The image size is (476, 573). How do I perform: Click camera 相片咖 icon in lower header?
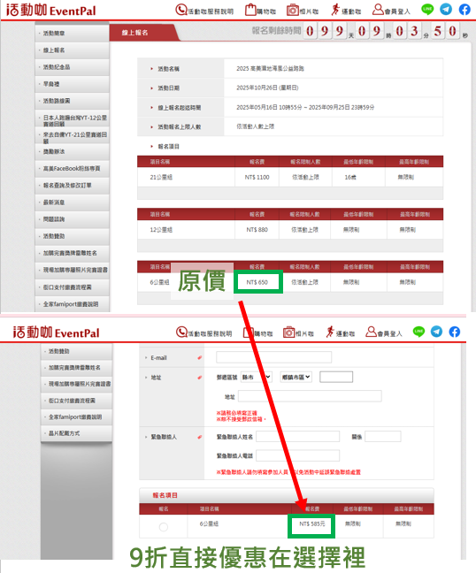[x=288, y=332]
